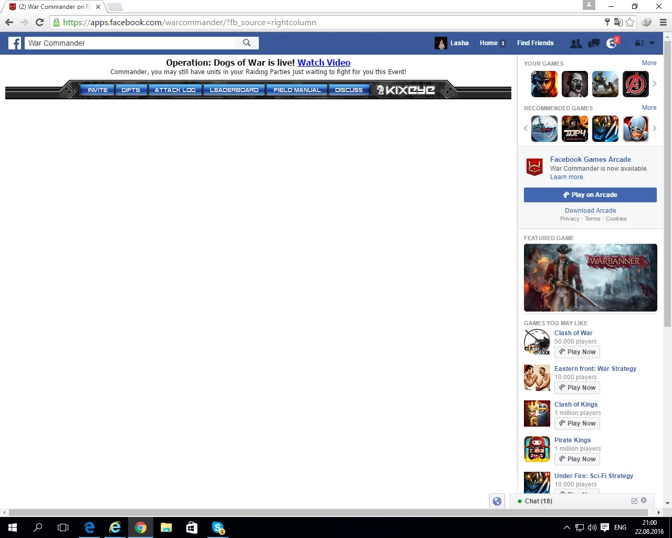The height and width of the screenshot is (538, 672).
Task: Open the INVITE tab
Action: [x=98, y=90]
